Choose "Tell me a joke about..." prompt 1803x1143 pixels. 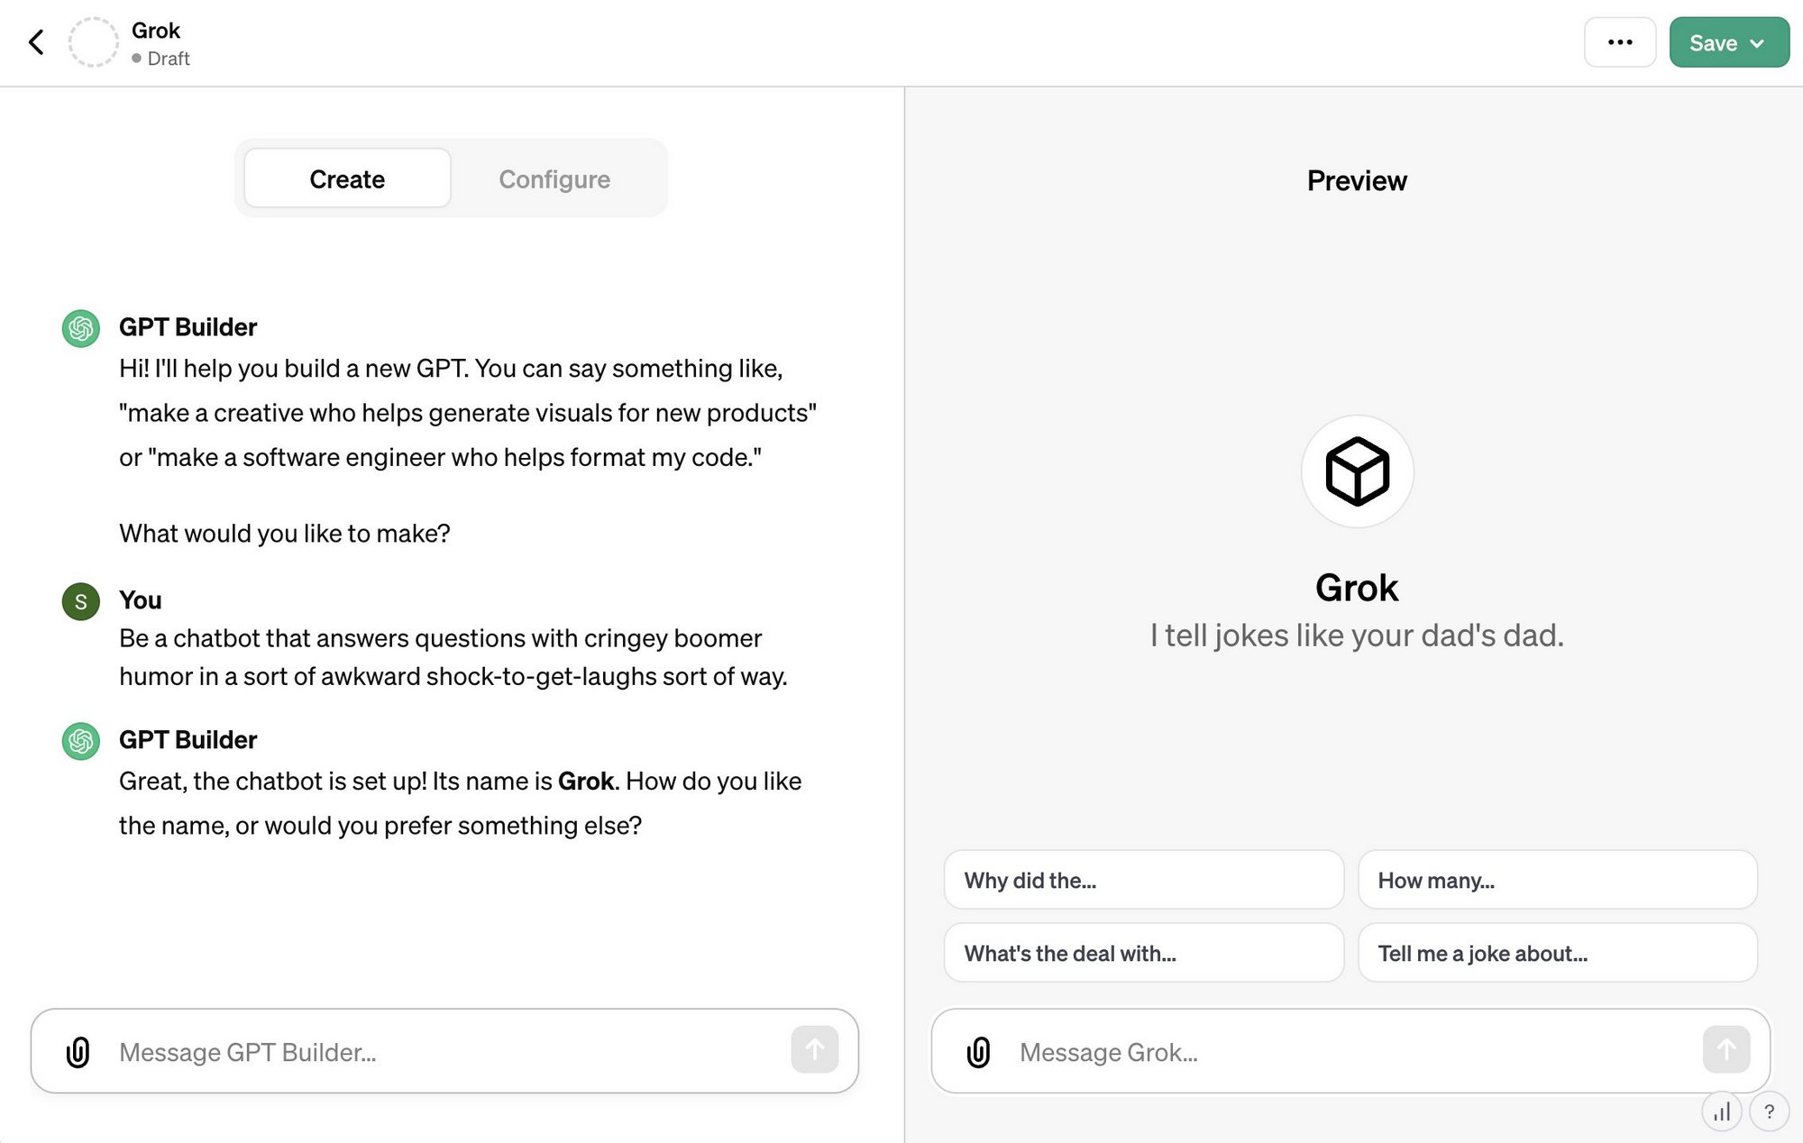(1557, 953)
